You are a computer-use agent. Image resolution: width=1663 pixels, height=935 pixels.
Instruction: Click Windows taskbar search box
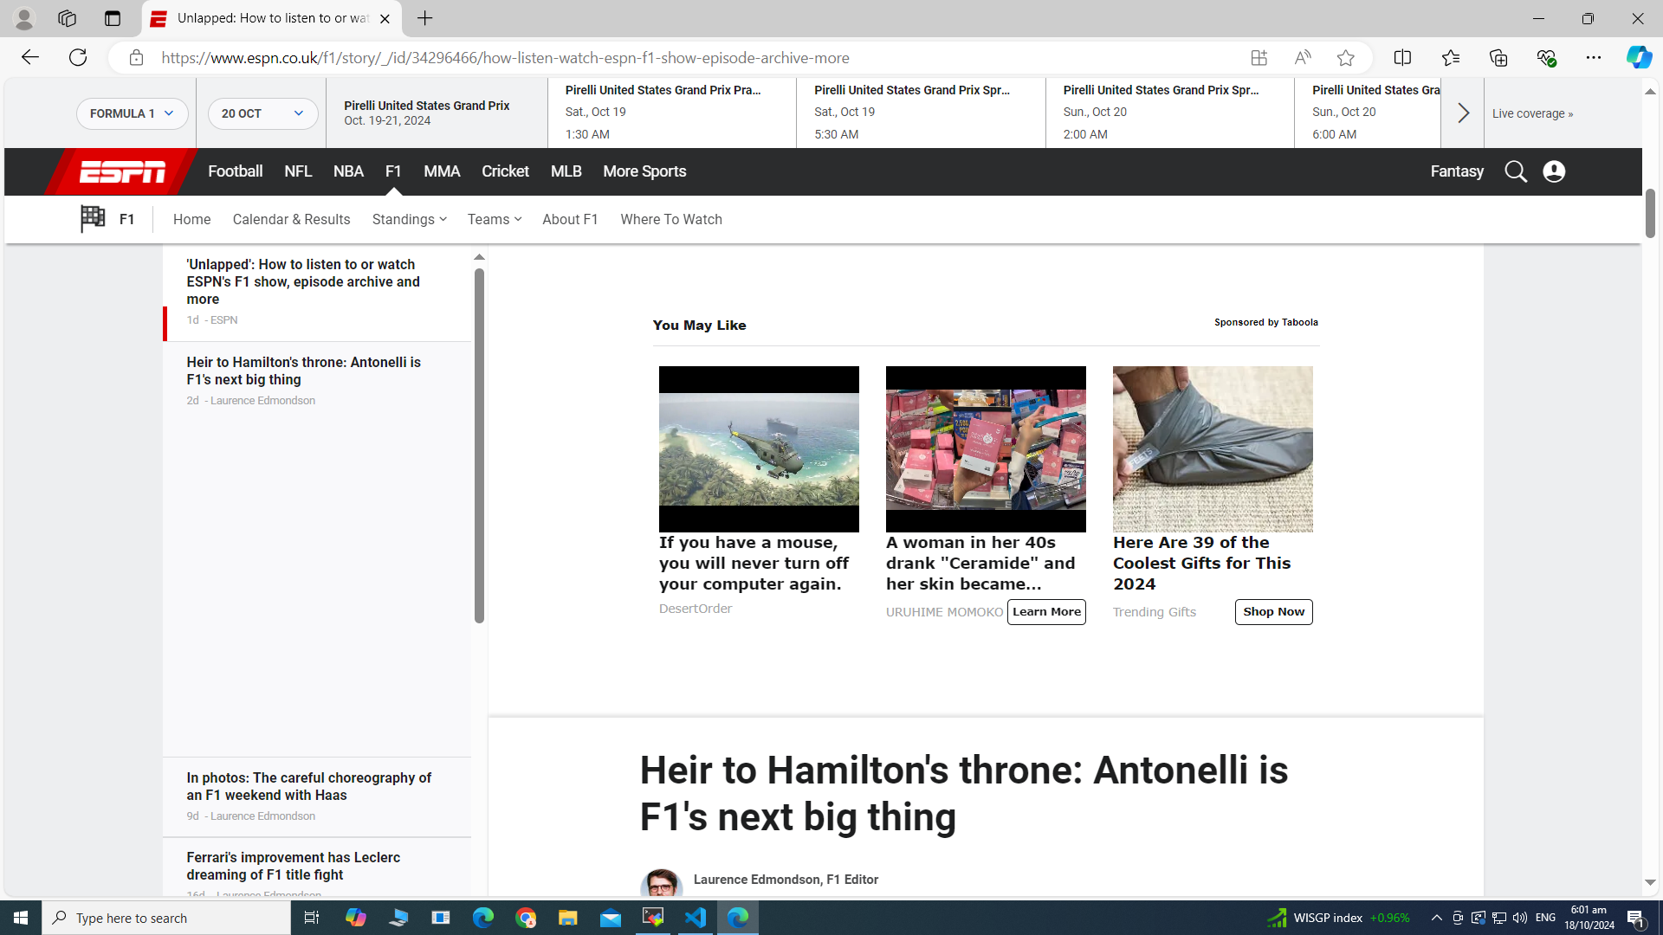coord(166,918)
